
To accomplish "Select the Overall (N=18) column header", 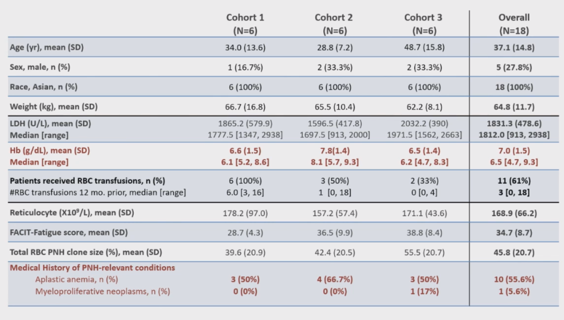I will coord(514,23).
